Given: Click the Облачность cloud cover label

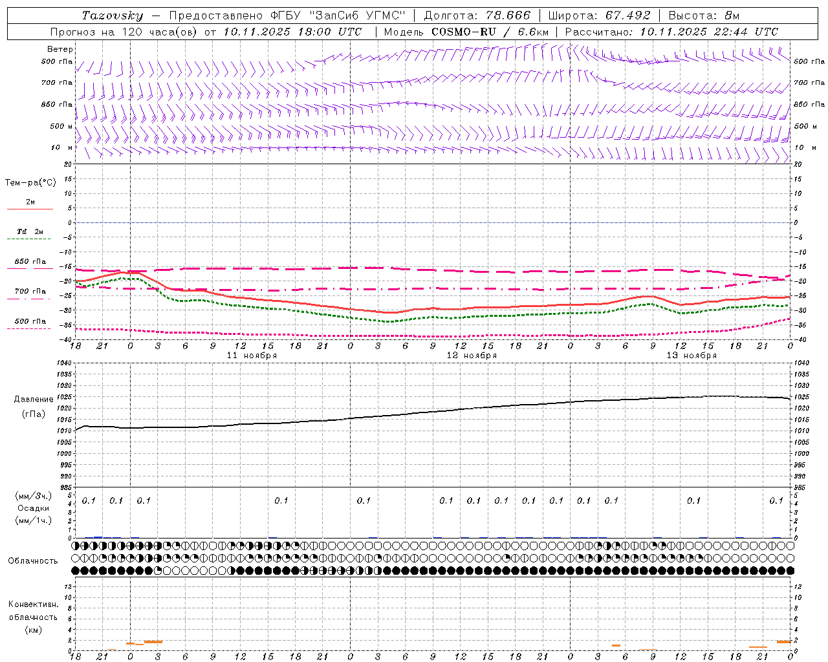Looking at the screenshot, I should point(33,561).
